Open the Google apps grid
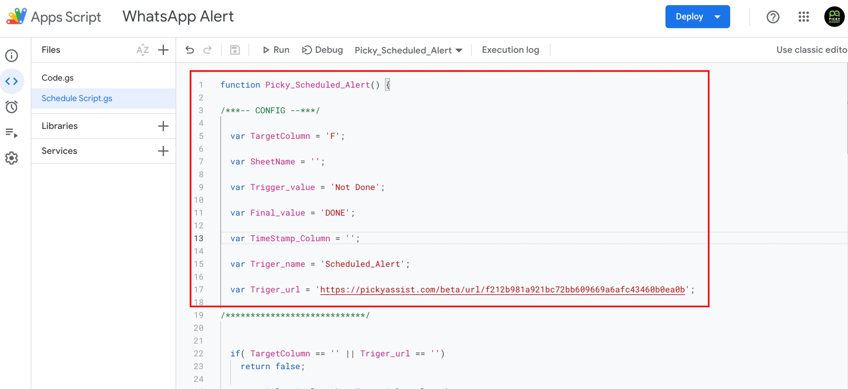Viewport: 848px width, 389px height. pos(803,17)
